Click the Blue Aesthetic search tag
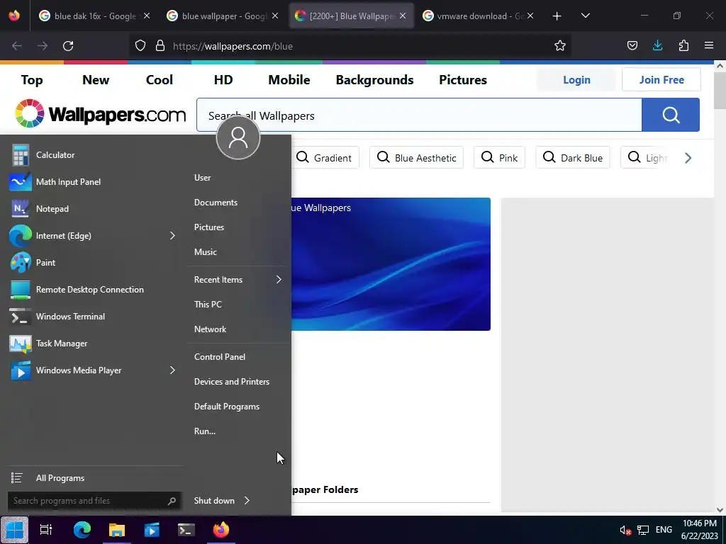The image size is (726, 544). click(416, 158)
